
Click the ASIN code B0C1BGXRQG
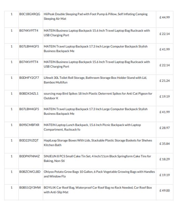pyautogui.click(x=30, y=14)
